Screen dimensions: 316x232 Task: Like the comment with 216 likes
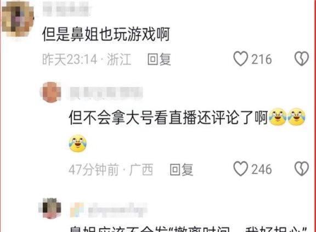241,59
